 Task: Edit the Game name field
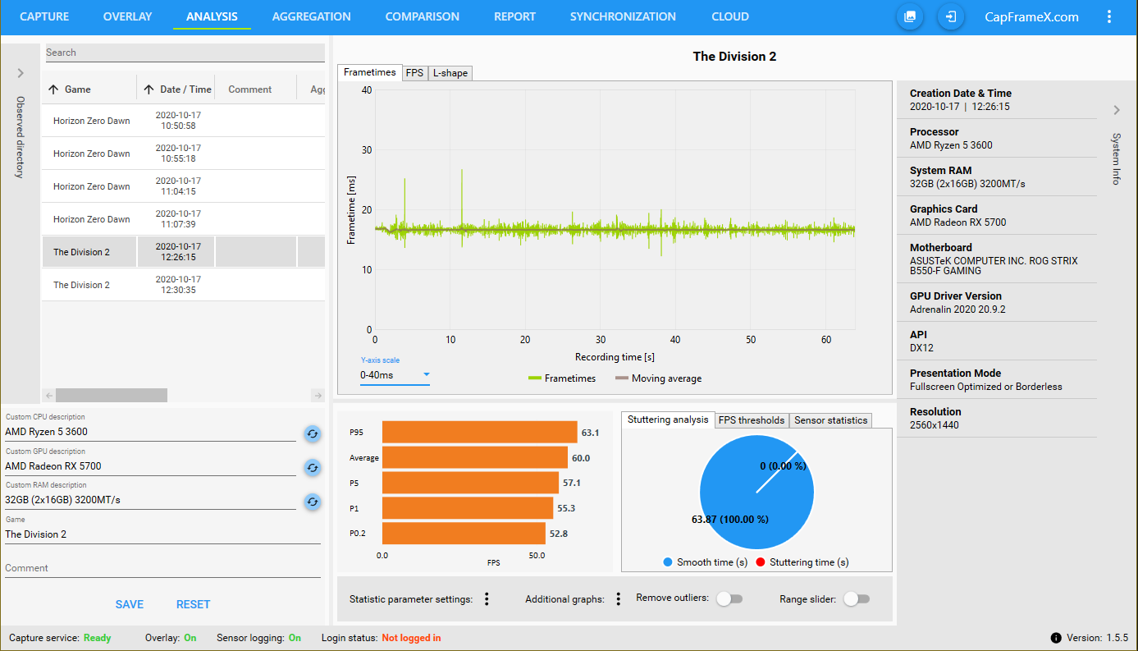162,534
